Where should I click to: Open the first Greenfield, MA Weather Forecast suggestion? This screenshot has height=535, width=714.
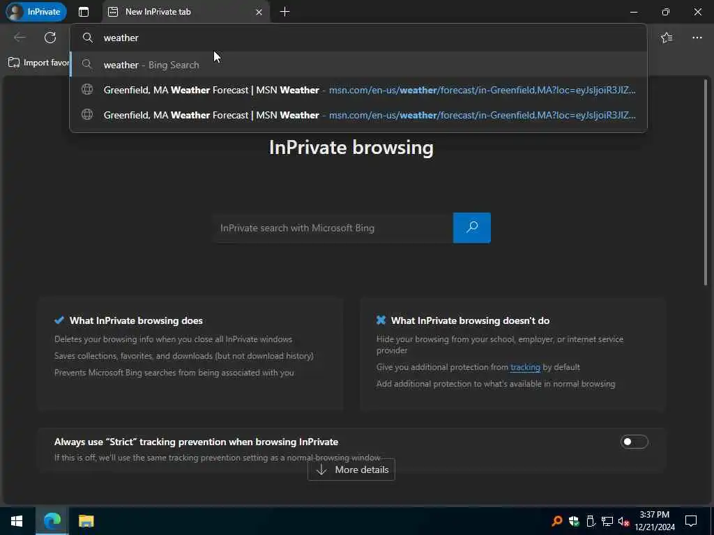tap(358, 90)
